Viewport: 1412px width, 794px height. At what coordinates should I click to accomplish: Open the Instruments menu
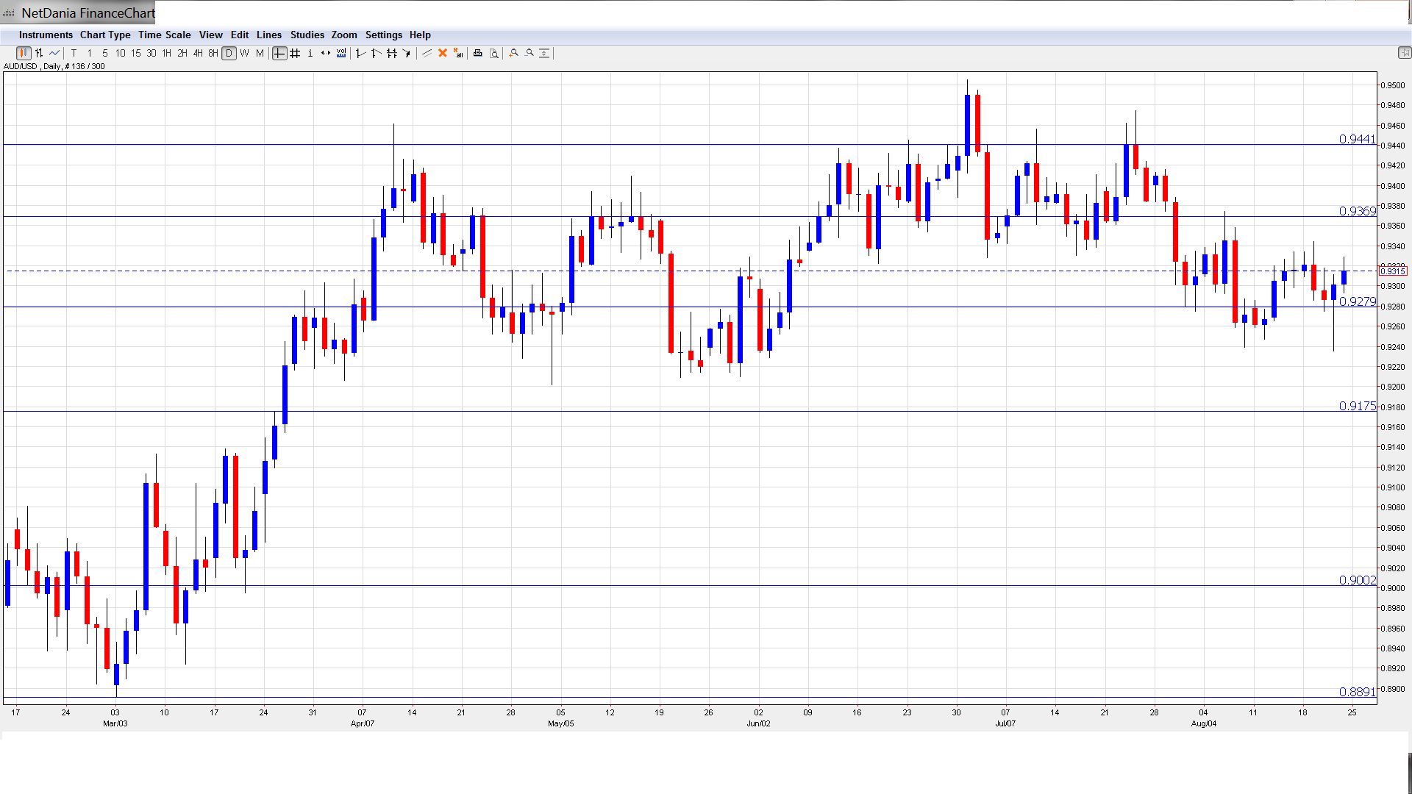click(46, 35)
